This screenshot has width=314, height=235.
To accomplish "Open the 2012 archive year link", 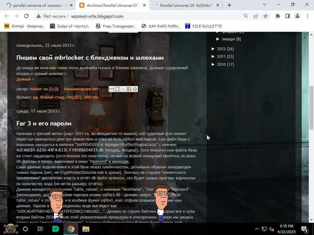I will point(221,49).
